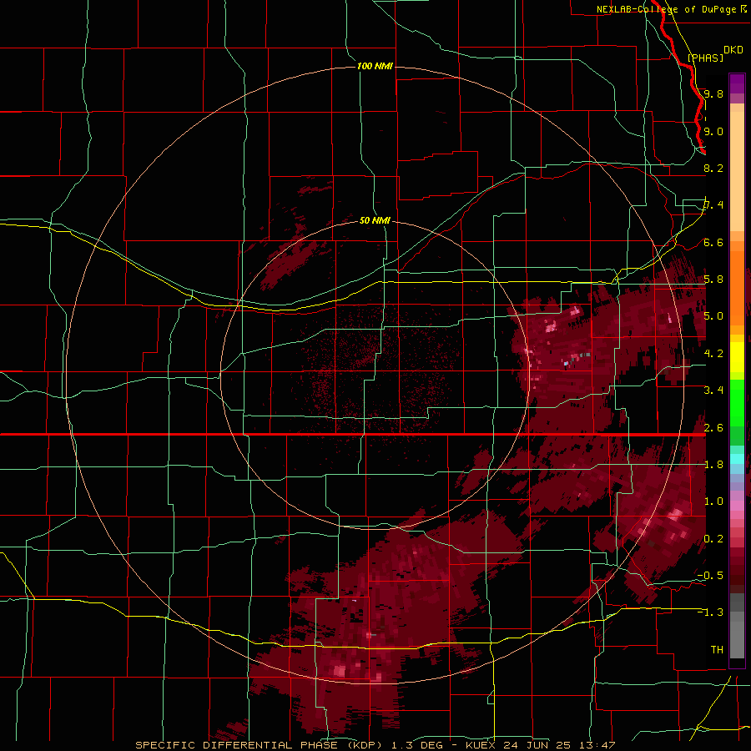Select the -1.3 value on the legend

(710, 612)
